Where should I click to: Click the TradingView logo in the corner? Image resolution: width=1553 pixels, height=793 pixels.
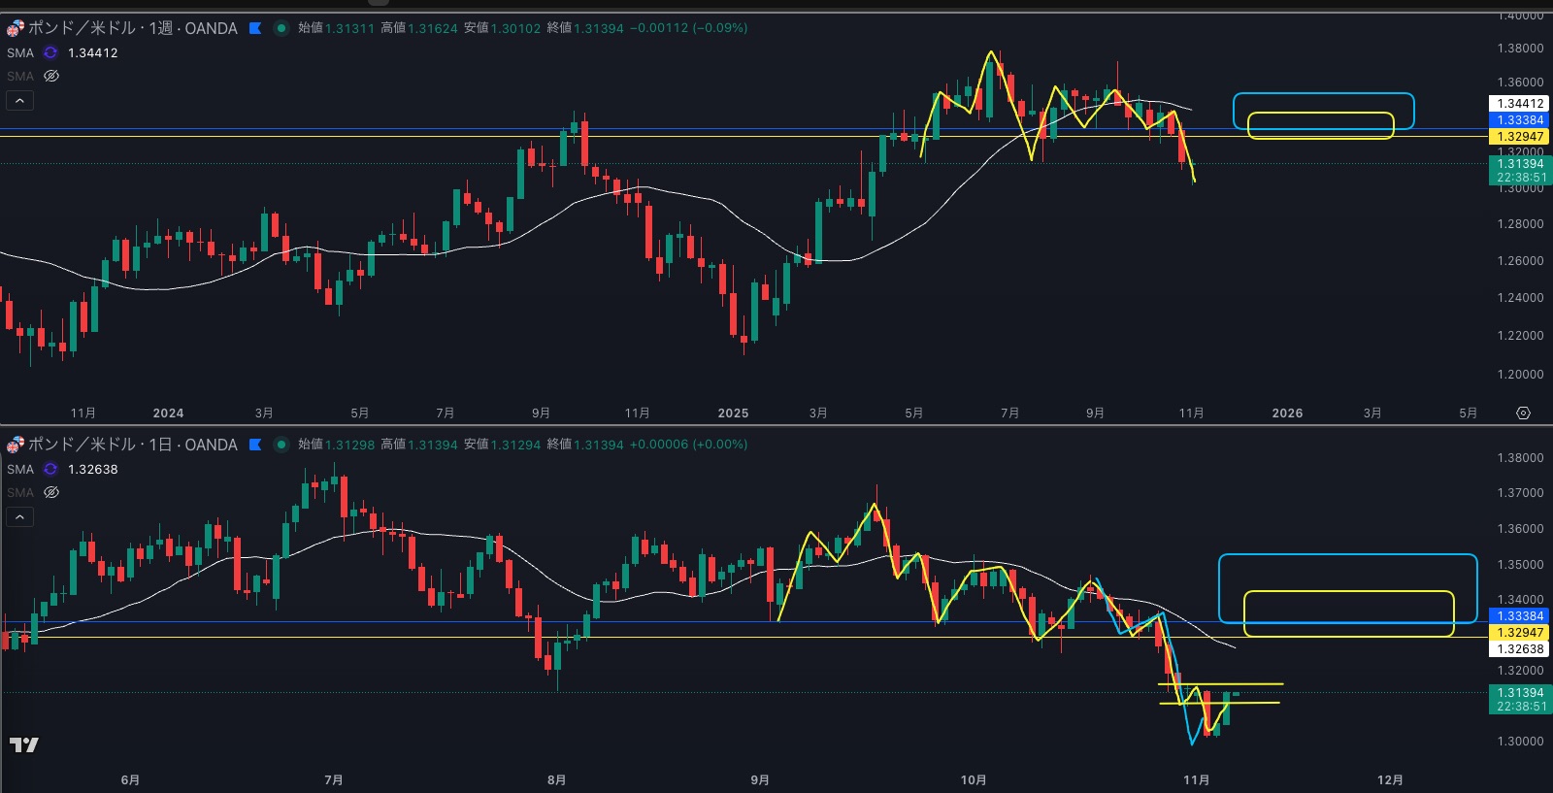[x=24, y=744]
